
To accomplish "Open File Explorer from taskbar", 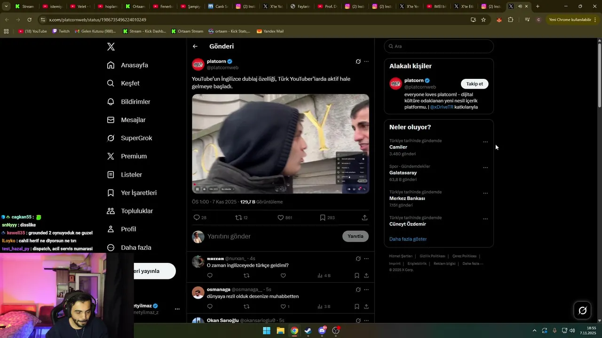I will 280,330.
